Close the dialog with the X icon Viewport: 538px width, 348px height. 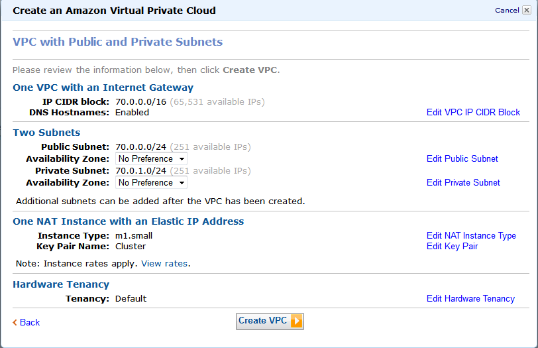526,10
